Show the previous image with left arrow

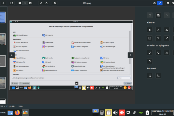click(x=12, y=55)
